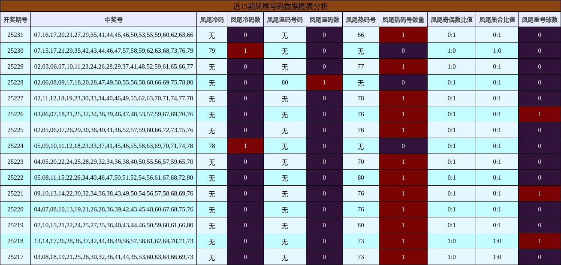Select draw period 25230
This screenshot has width=561, height=265.
click(15, 51)
